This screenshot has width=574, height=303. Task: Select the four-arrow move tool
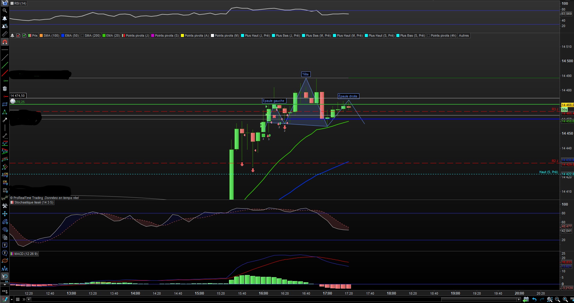point(5,214)
